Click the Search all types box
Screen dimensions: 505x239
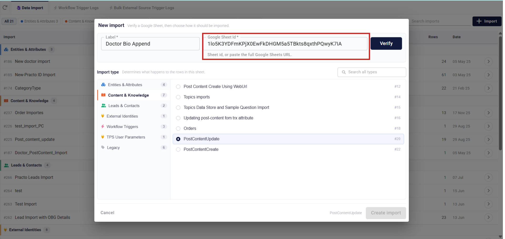[x=372, y=72]
